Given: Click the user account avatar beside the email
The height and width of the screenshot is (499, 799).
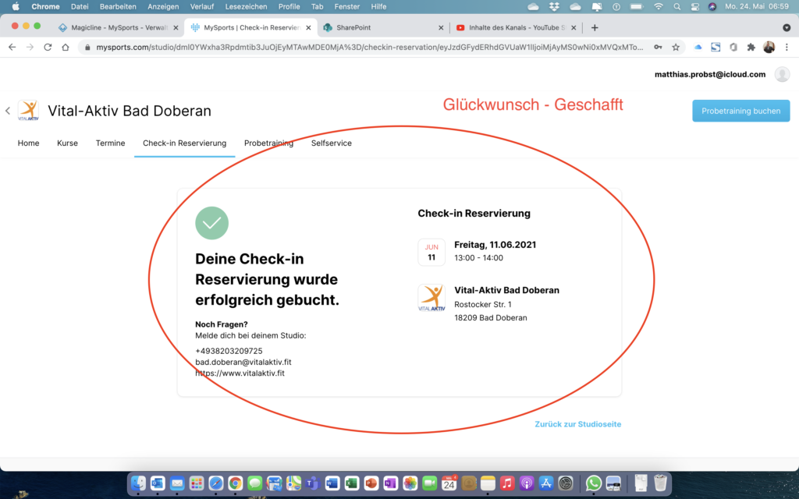Looking at the screenshot, I should pos(782,74).
